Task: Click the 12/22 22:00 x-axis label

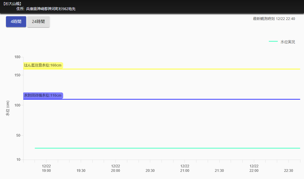Action: click(x=254, y=168)
